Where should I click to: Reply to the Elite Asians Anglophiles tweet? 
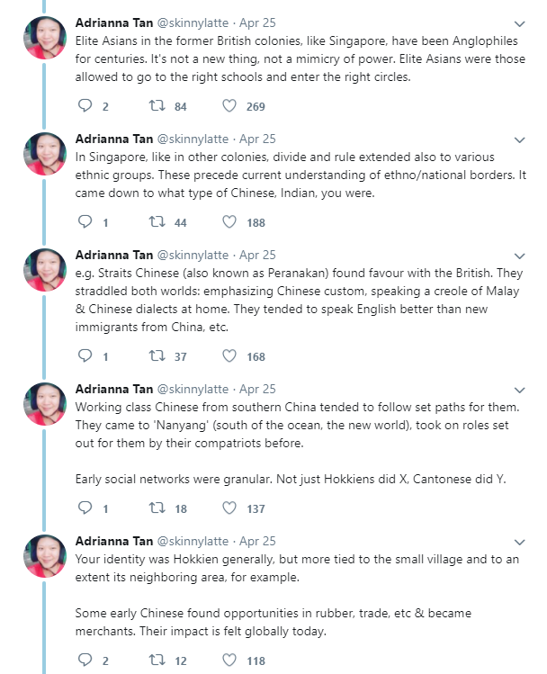86,106
